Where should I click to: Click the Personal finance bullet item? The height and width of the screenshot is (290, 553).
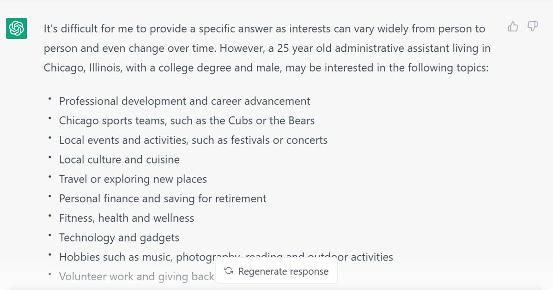[163, 199]
